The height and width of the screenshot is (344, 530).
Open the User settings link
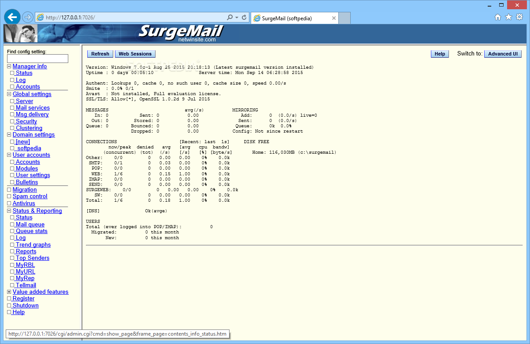[33, 175]
